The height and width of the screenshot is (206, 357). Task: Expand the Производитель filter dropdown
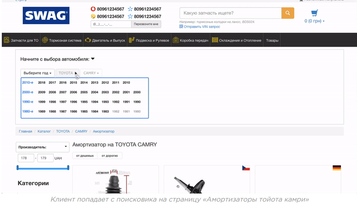coord(43,147)
